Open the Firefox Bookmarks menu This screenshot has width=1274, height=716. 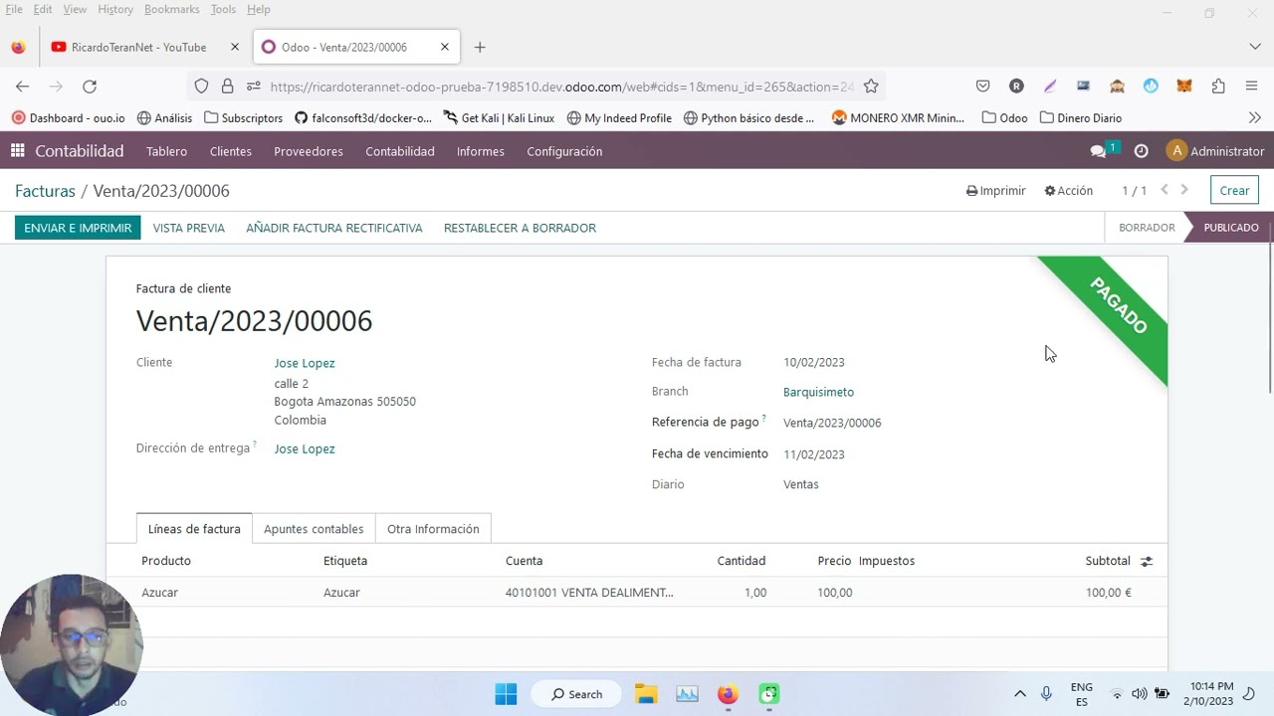[171, 9]
